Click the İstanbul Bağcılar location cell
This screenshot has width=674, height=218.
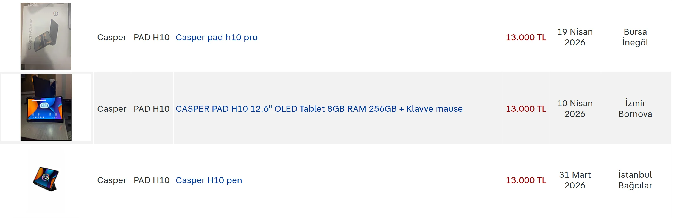(x=635, y=180)
